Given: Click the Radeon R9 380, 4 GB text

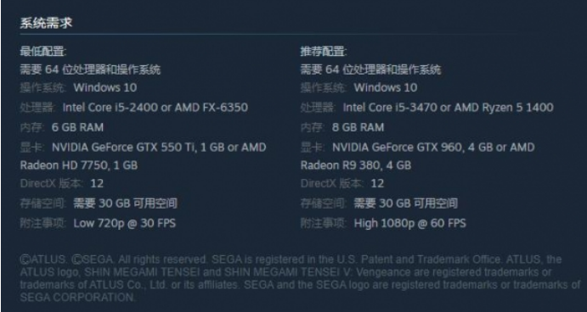Looking at the screenshot, I should [356, 165].
